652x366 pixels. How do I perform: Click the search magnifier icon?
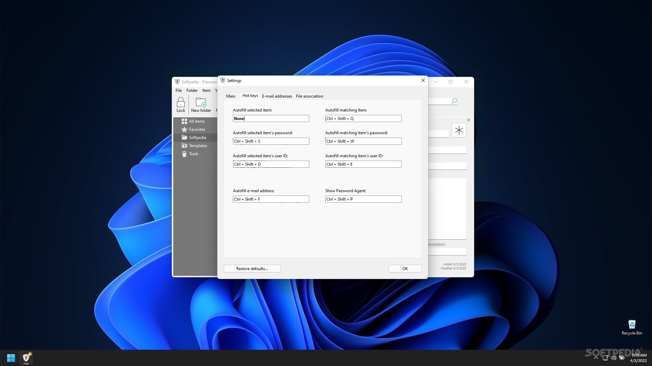454,101
